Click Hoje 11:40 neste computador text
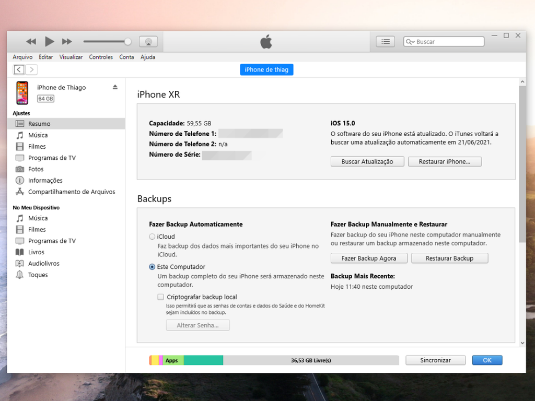 point(371,287)
